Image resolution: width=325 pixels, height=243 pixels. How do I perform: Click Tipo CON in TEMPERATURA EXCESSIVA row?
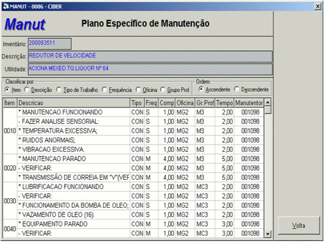click(137, 131)
